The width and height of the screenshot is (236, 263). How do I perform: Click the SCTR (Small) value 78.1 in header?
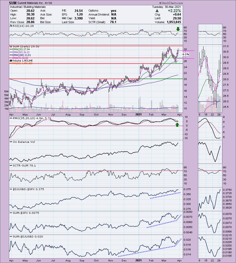click(x=113, y=22)
